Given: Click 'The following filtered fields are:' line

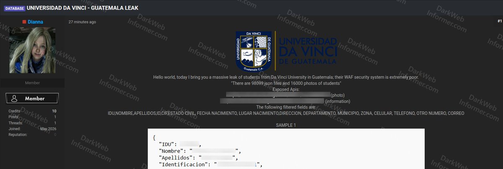Looking at the screenshot, I should coord(286,107).
